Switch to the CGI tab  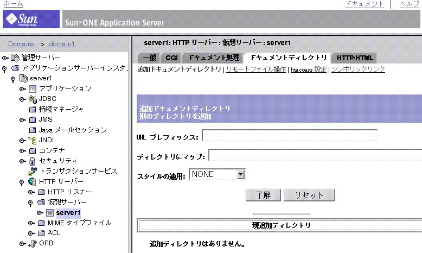171,58
